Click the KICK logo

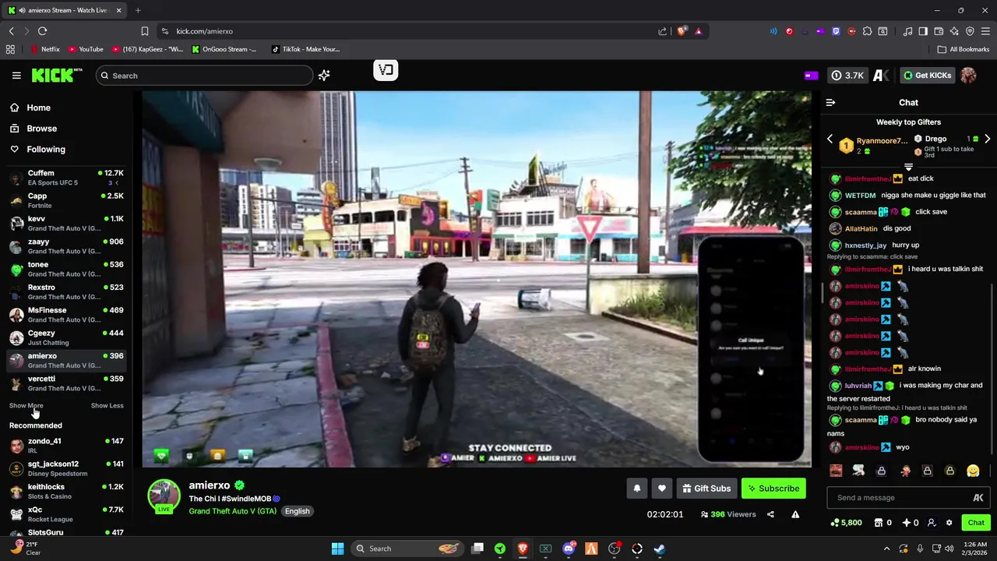(56, 76)
